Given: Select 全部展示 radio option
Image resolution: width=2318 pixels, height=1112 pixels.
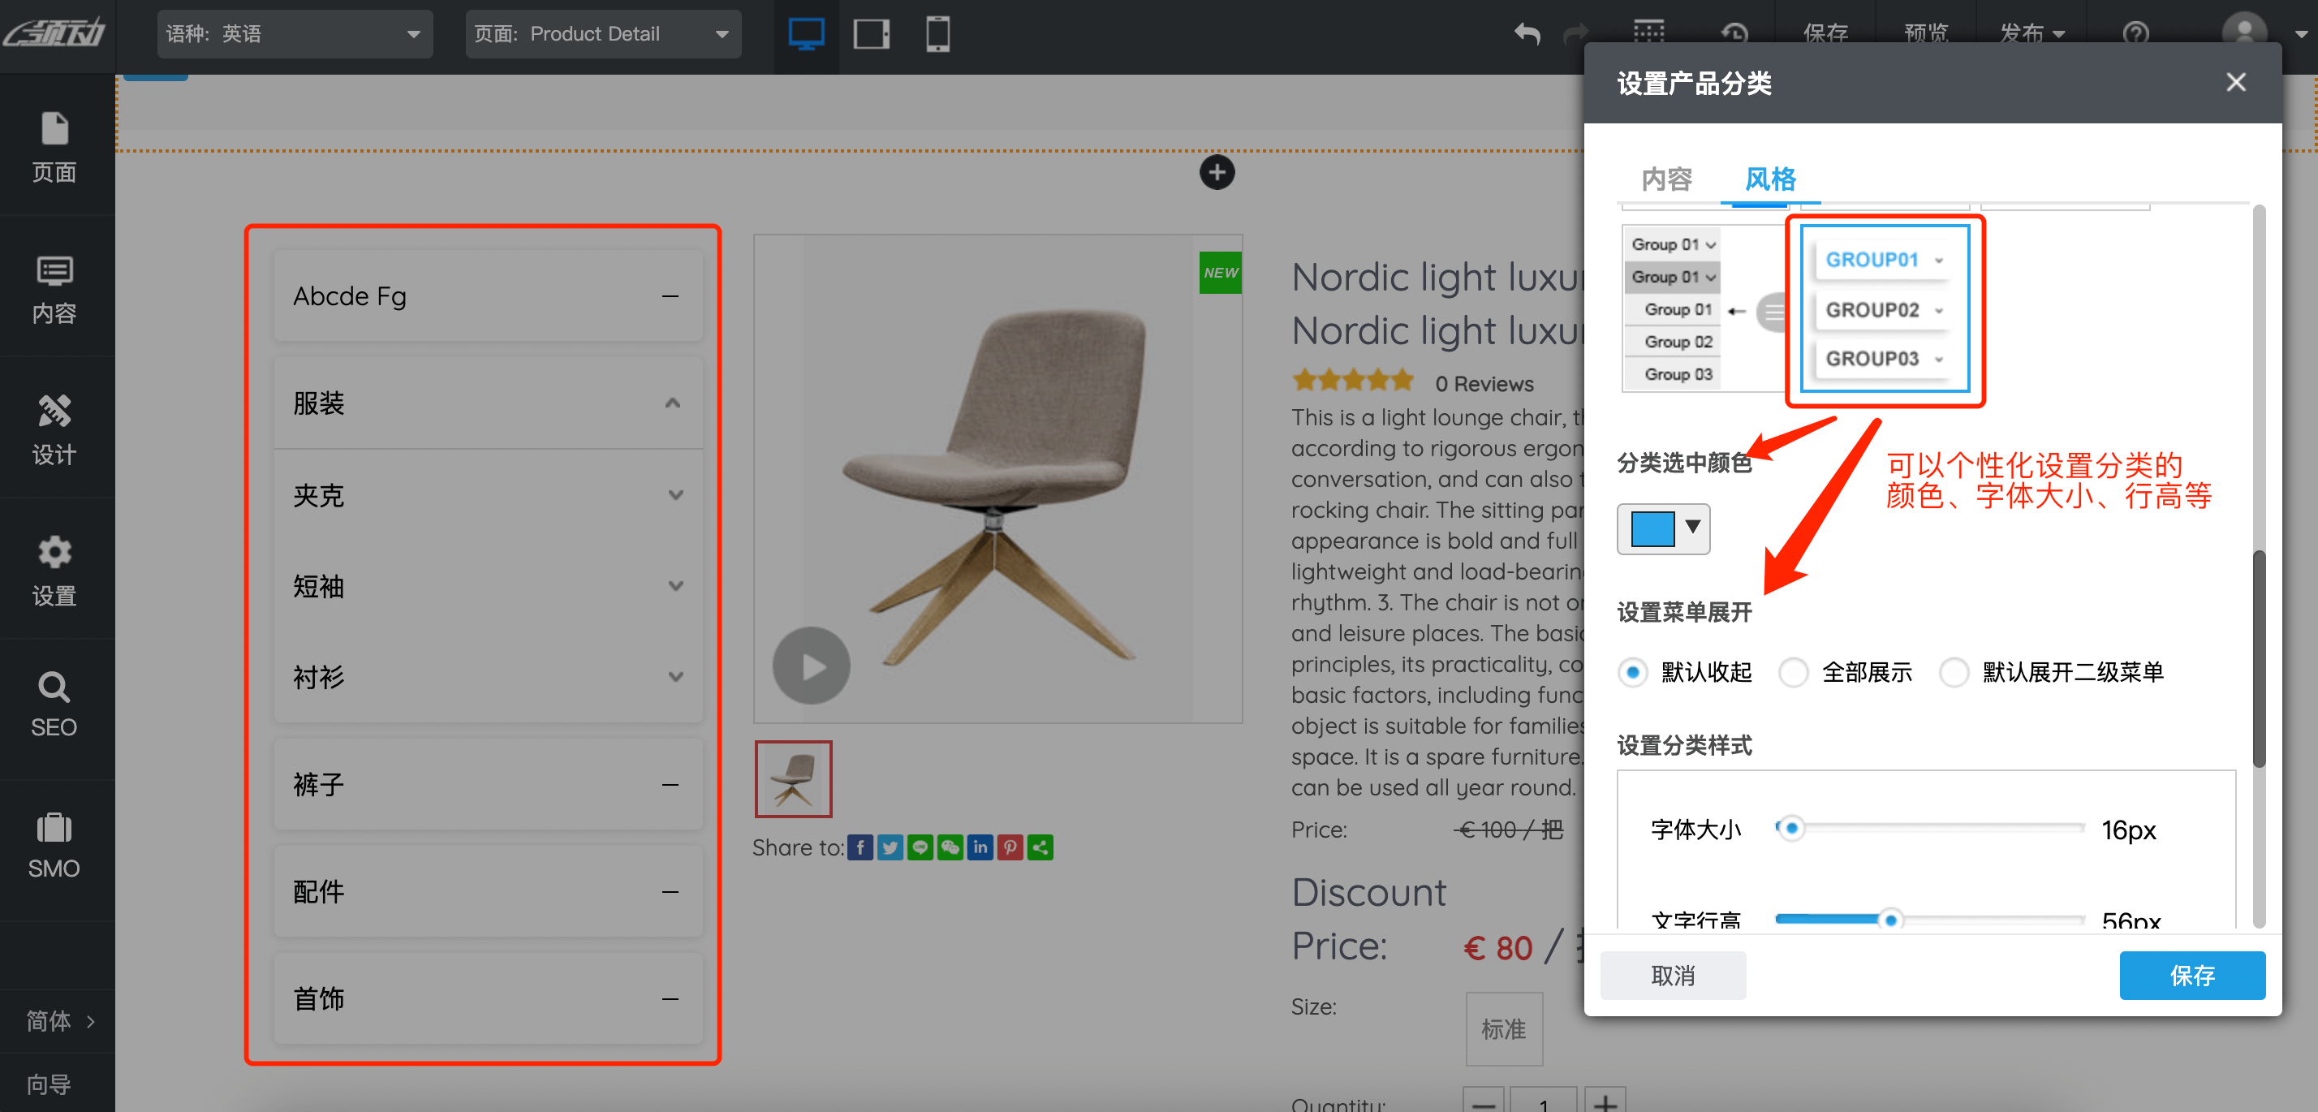Looking at the screenshot, I should [x=1793, y=672].
